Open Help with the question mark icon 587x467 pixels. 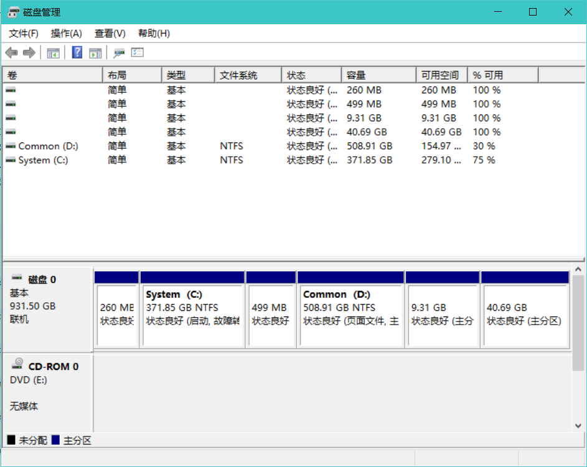77,52
